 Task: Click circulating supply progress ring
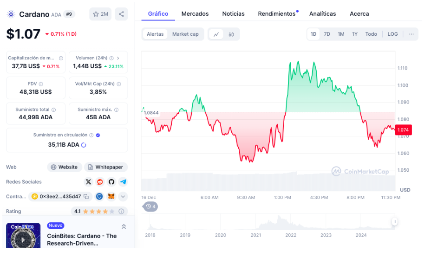tap(84, 145)
